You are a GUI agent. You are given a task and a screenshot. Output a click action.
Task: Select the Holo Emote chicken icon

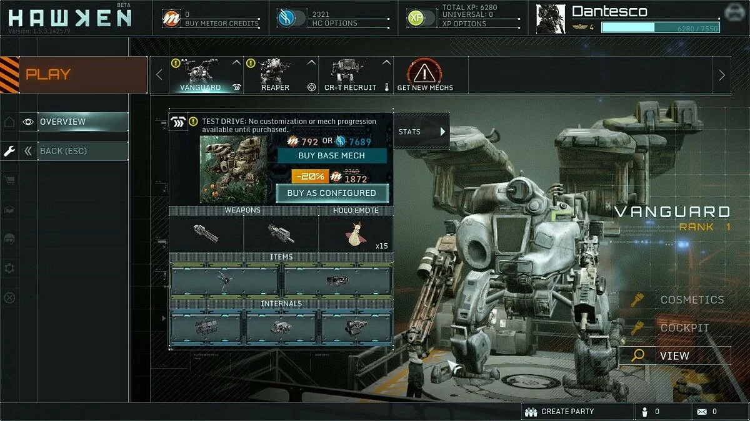pos(356,234)
